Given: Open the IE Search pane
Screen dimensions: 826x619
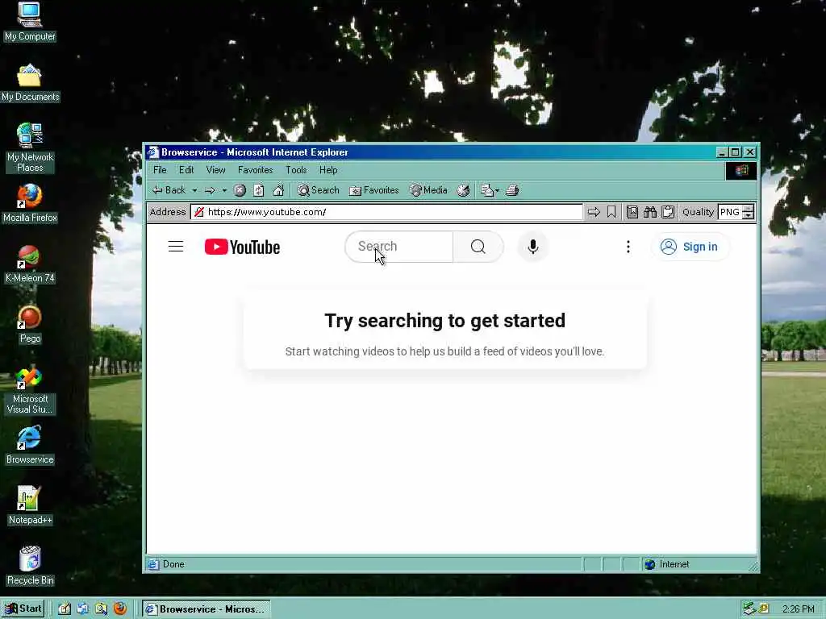Looking at the screenshot, I should click(x=318, y=190).
